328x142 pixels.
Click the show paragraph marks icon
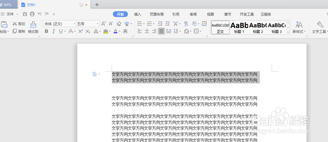tap(194, 24)
